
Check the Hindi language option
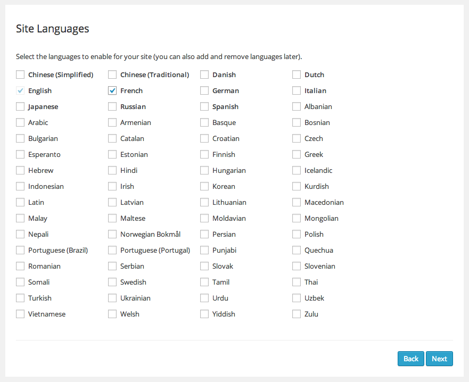click(112, 171)
